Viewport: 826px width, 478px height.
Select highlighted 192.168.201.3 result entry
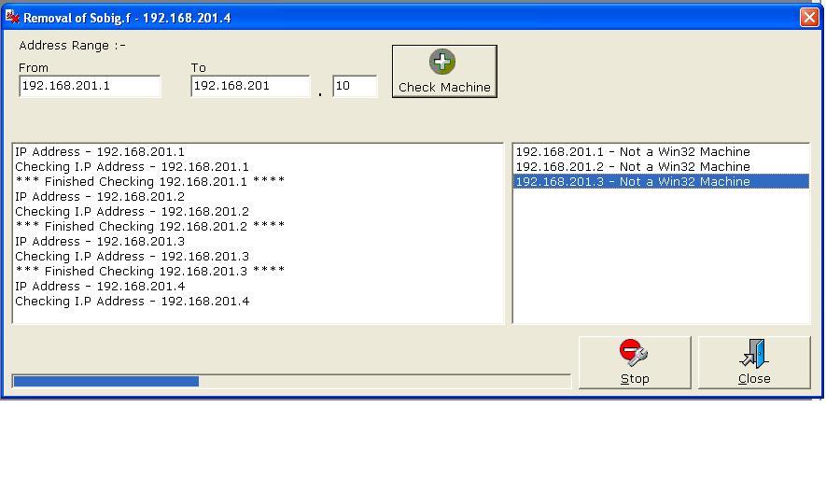(x=632, y=181)
